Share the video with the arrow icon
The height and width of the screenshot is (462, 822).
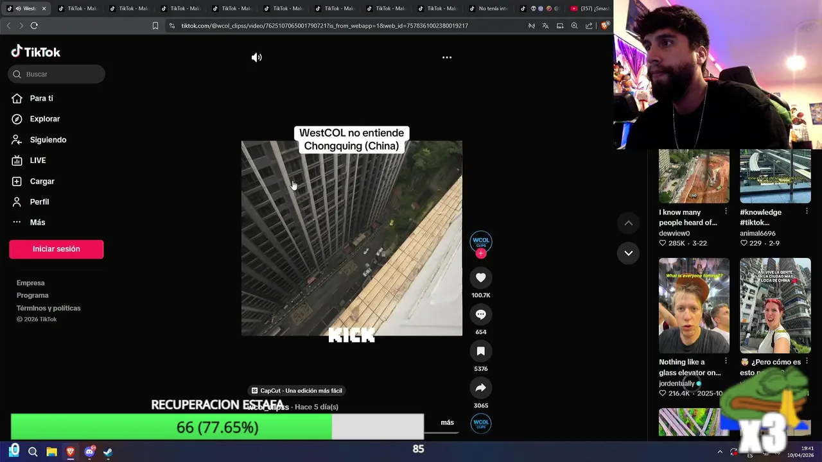pyautogui.click(x=480, y=388)
